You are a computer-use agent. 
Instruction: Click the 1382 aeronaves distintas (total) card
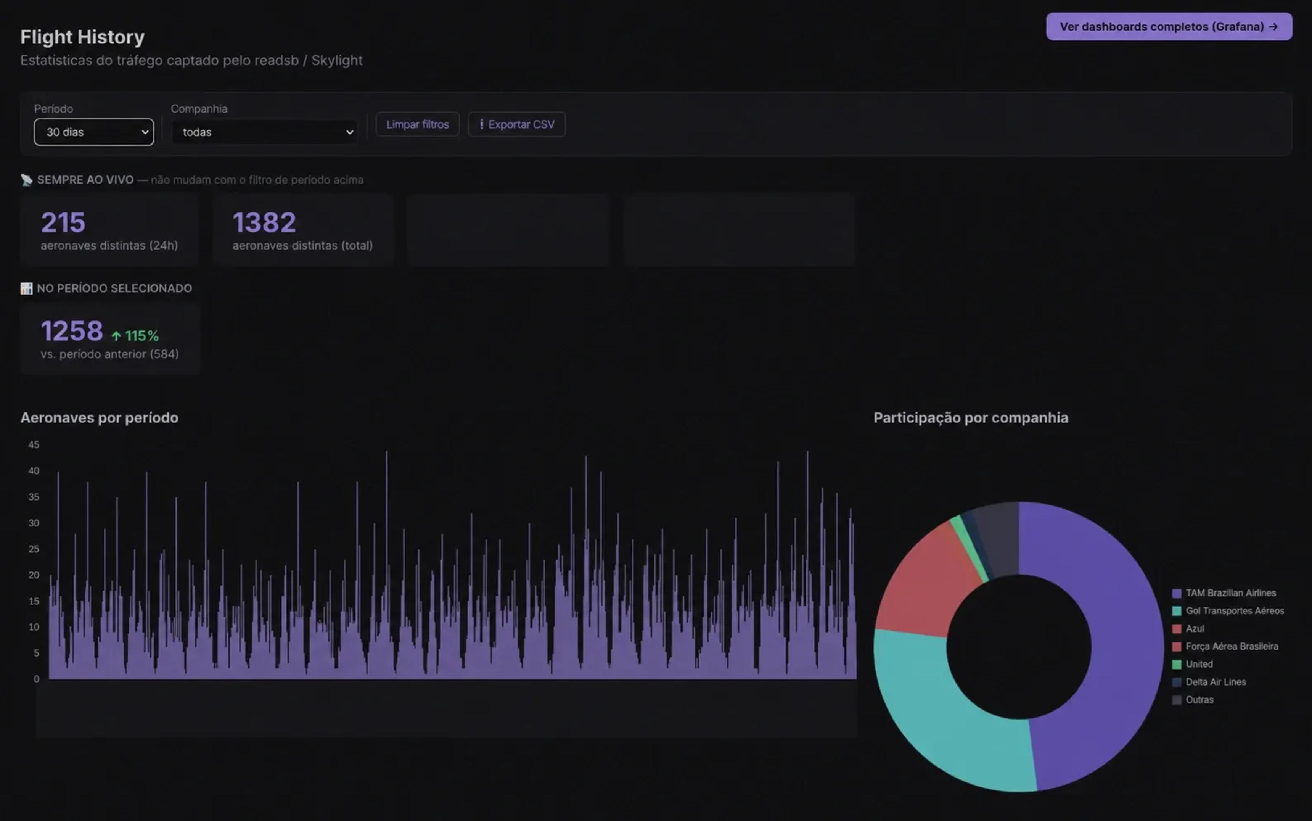pos(303,230)
